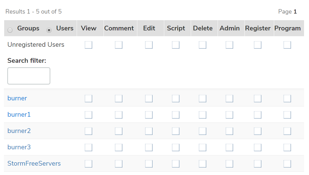Open the StormFreeServers user link
This screenshot has height=175, width=309.
click(34, 163)
